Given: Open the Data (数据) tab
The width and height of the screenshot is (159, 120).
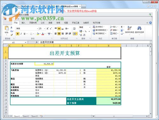Looking at the screenshot, I should [x=51, y=23].
